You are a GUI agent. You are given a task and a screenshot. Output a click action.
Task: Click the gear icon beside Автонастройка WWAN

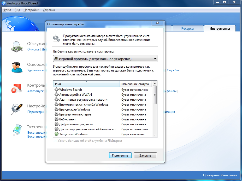coord(57,94)
